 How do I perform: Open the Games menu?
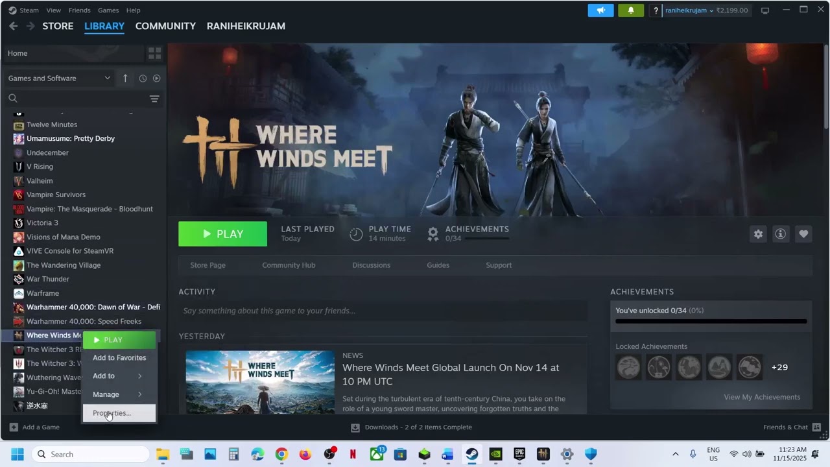108,10
